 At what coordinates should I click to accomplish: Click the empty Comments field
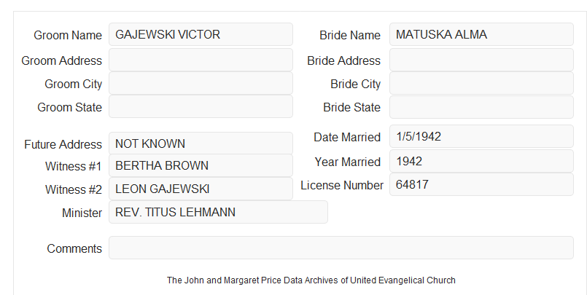pyautogui.click(x=341, y=248)
